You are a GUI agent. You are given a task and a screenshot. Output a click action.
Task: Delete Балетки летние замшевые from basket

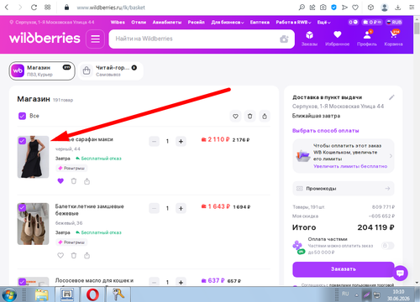(x=74, y=255)
